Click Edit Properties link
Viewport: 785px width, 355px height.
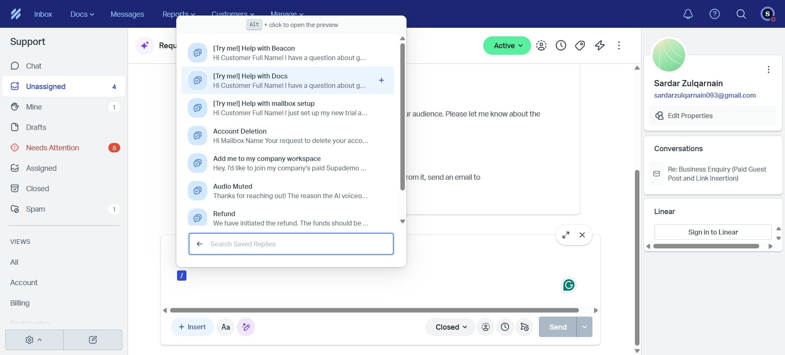click(690, 116)
